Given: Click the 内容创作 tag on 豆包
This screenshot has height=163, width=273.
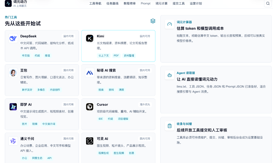Looking at the screenshot, I should click(55, 90).
